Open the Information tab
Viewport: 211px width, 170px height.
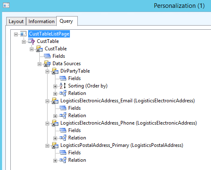(x=41, y=21)
